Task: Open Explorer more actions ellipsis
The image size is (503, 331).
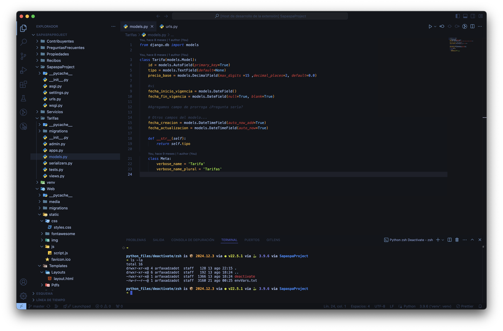Action: [x=113, y=26]
